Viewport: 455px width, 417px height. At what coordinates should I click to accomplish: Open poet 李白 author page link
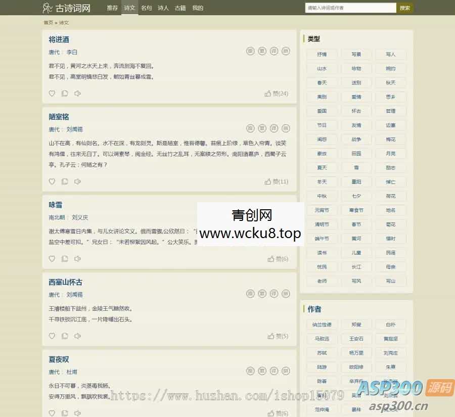pos(71,52)
